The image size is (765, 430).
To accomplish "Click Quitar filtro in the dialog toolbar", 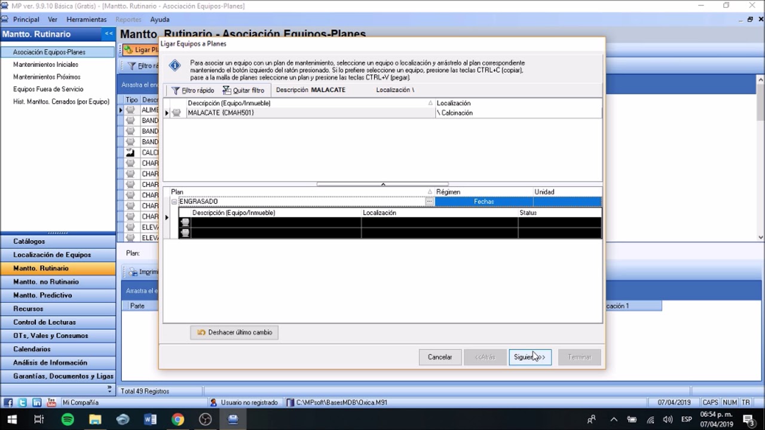I will [243, 90].
